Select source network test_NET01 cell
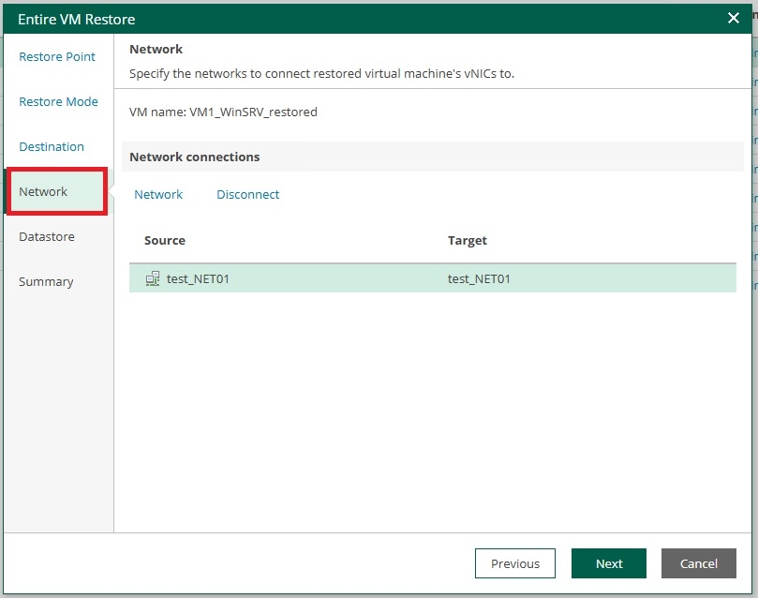This screenshot has width=758, height=599. [x=198, y=279]
